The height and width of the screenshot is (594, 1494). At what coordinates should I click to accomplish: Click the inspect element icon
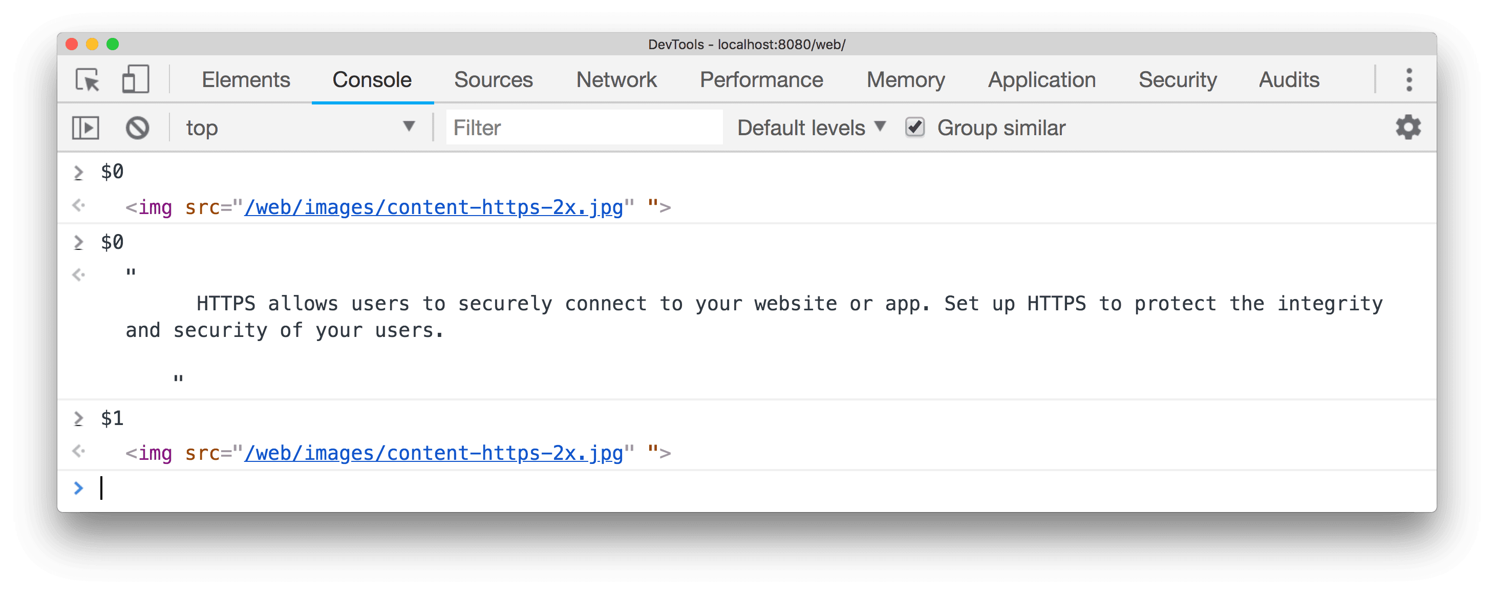coord(88,79)
